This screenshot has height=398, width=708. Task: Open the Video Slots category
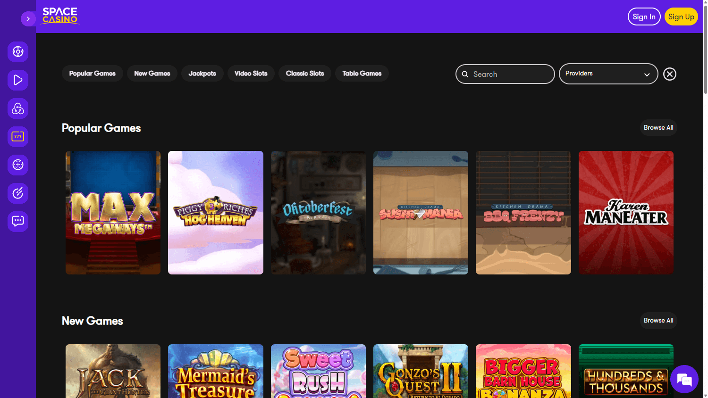pyautogui.click(x=251, y=73)
